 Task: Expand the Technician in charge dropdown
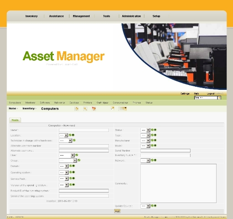(65, 141)
